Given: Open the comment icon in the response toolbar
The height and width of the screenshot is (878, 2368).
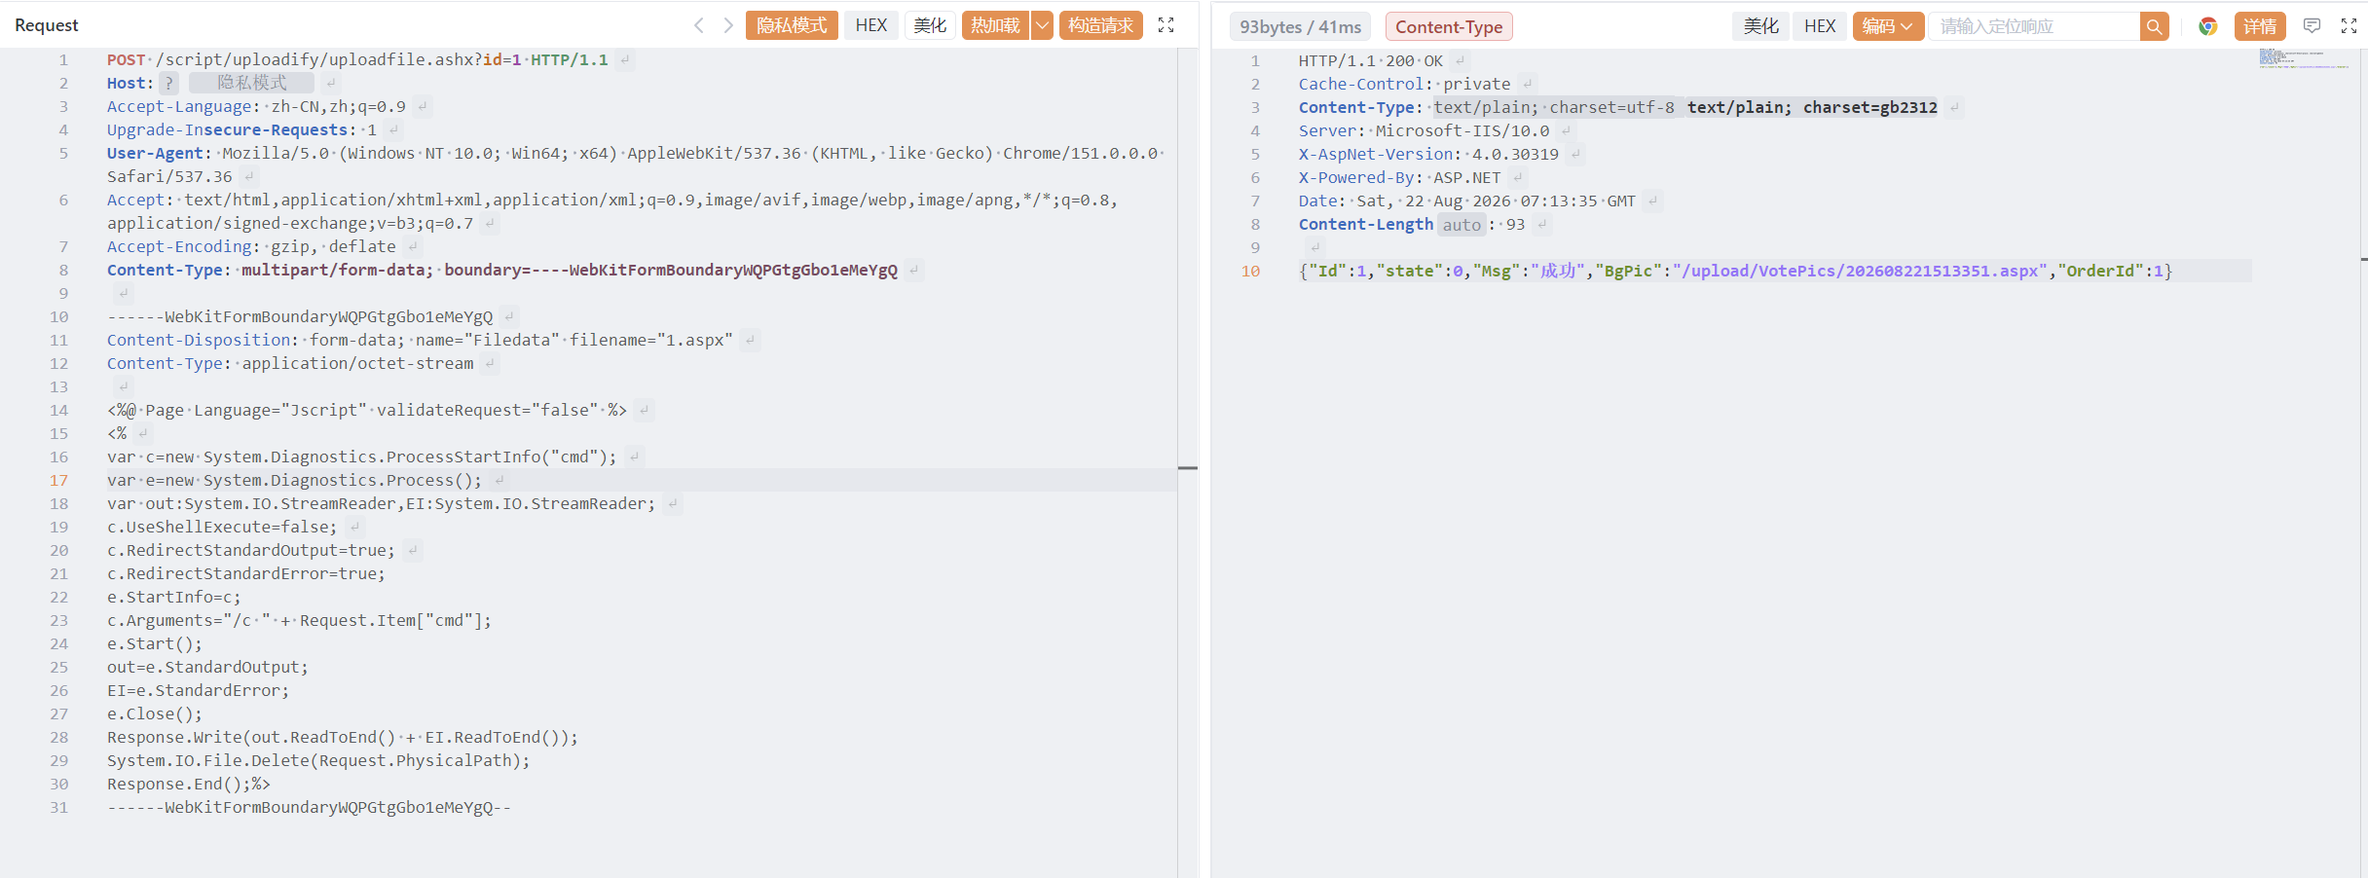Looking at the screenshot, I should (2312, 26).
